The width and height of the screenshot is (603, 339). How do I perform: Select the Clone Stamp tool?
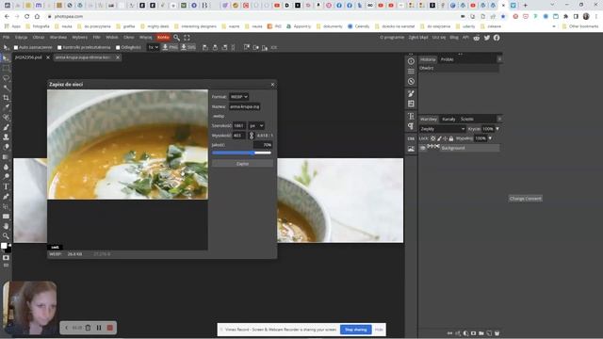(6, 137)
